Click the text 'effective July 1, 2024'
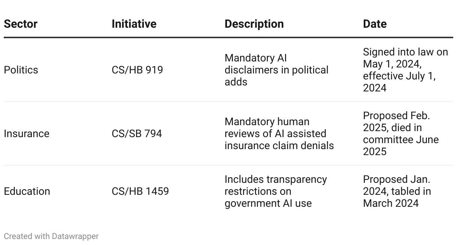This screenshot has height=245, width=457. pyautogui.click(x=399, y=82)
